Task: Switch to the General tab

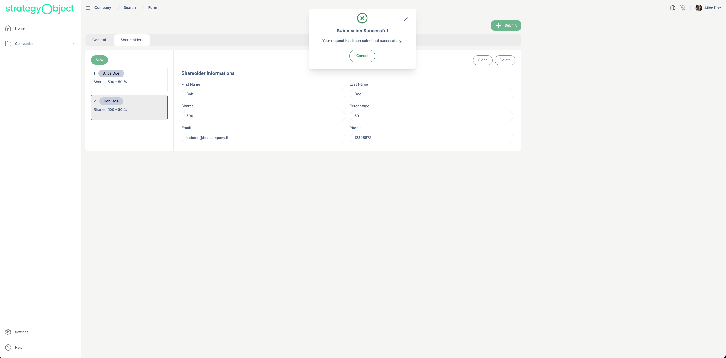Action: (x=99, y=40)
